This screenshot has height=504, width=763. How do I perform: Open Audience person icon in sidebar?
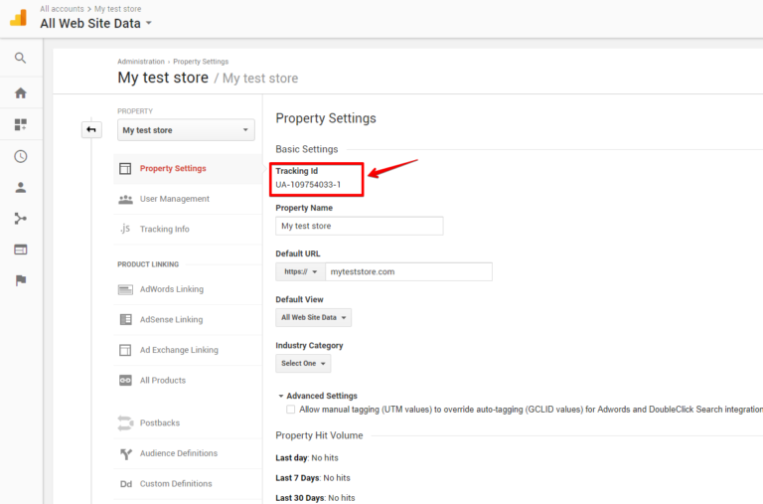pos(21,188)
